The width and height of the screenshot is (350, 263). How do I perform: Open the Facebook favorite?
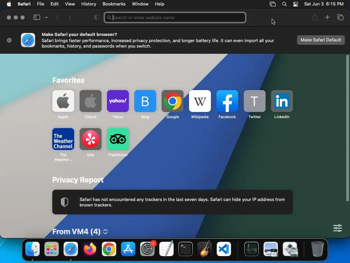(x=227, y=101)
